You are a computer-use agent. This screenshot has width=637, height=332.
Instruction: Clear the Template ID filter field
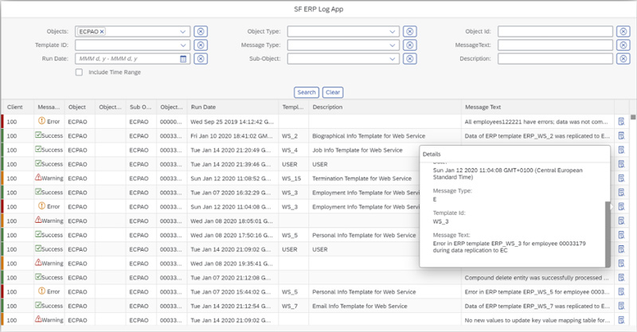tap(201, 45)
